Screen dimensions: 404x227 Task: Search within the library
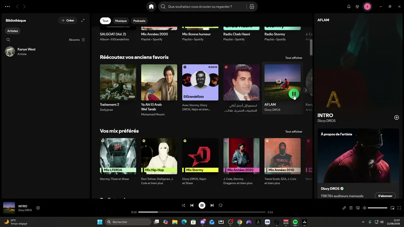point(8,40)
